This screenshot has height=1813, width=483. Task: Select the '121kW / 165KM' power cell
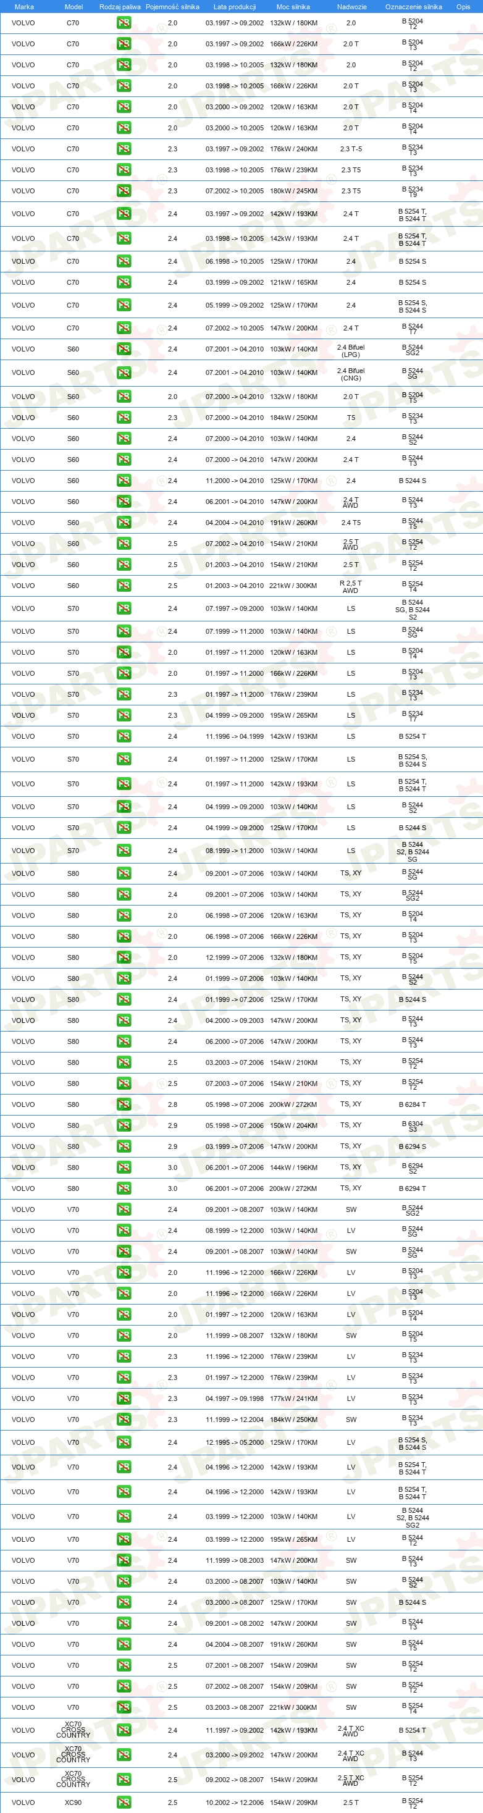(293, 282)
